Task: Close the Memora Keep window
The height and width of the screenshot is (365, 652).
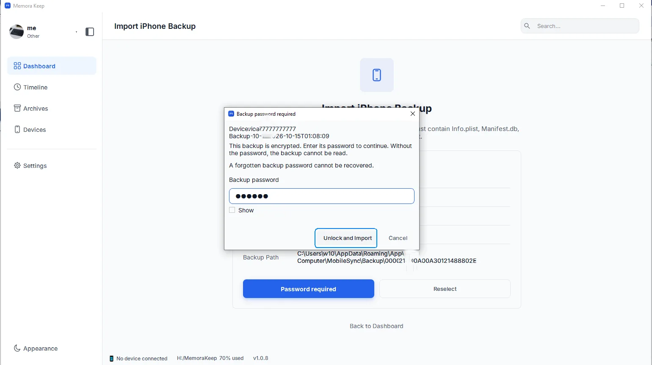Action: 641,6
